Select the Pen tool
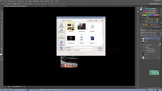 tap(2, 40)
